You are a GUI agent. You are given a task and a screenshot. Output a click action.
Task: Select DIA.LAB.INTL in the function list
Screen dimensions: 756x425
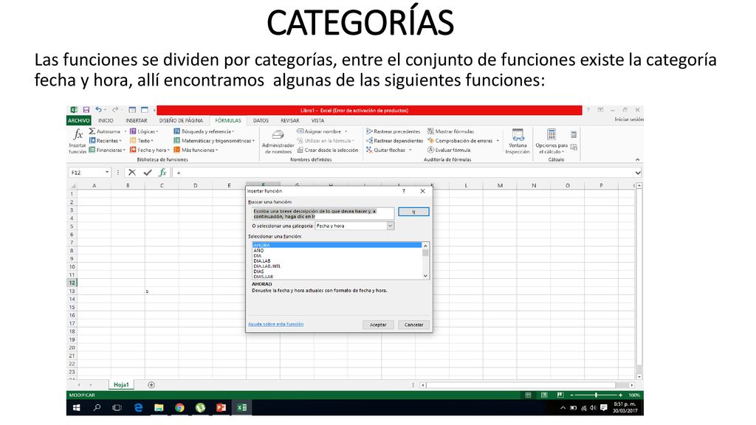pos(337,266)
